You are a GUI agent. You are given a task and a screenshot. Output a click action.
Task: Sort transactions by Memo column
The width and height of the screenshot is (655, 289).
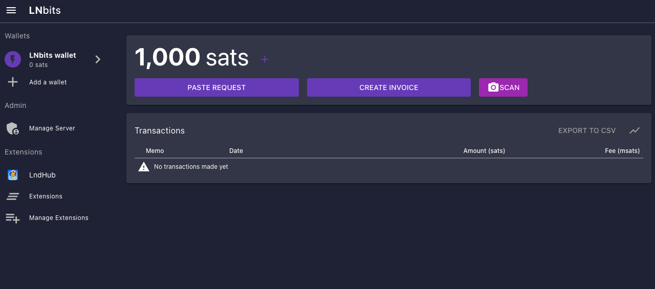(x=155, y=151)
